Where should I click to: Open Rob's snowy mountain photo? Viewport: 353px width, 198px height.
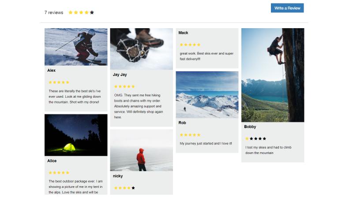[x=207, y=95]
